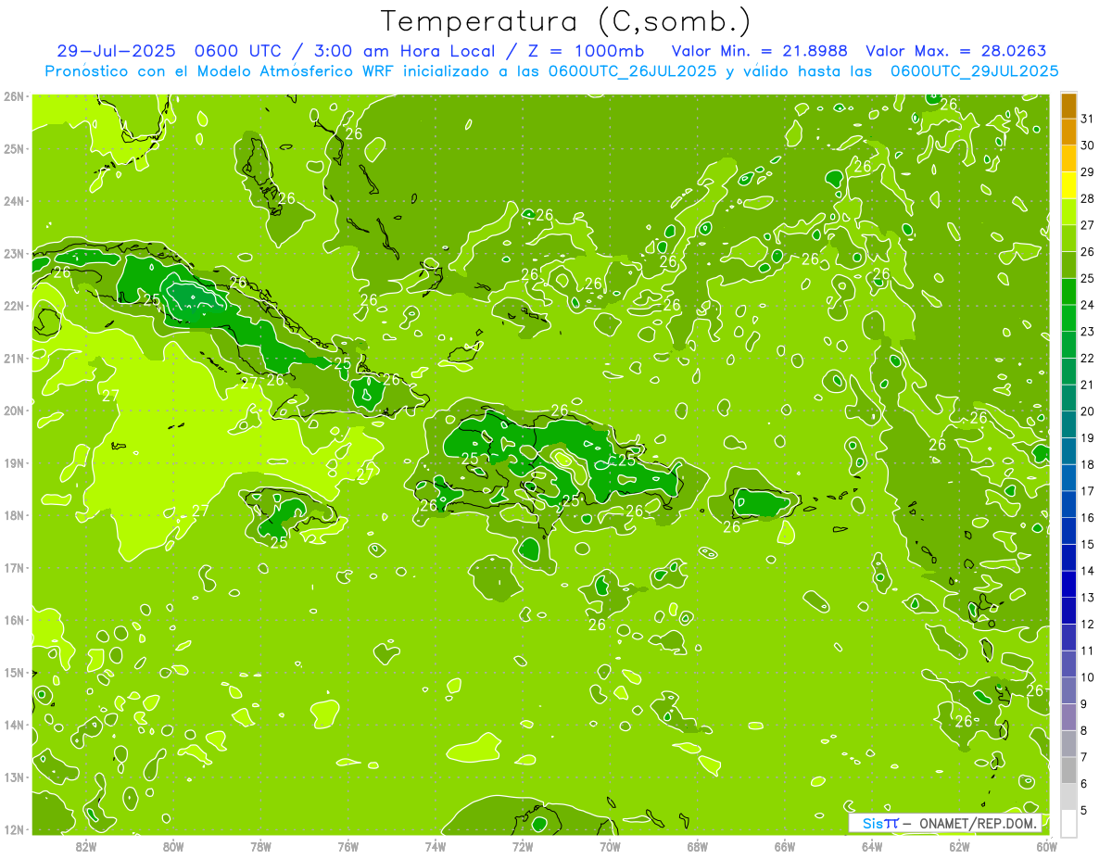Click the 74W longitude axis label
Viewport: 1112px width, 859px height.
[436, 846]
